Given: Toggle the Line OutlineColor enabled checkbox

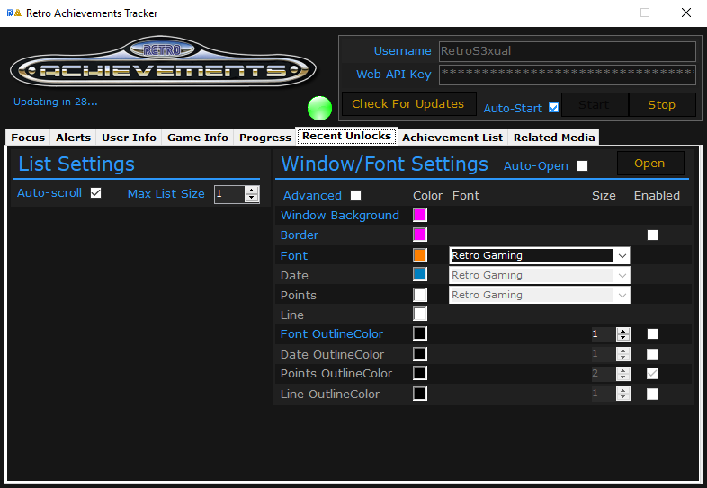Looking at the screenshot, I should pos(652,394).
